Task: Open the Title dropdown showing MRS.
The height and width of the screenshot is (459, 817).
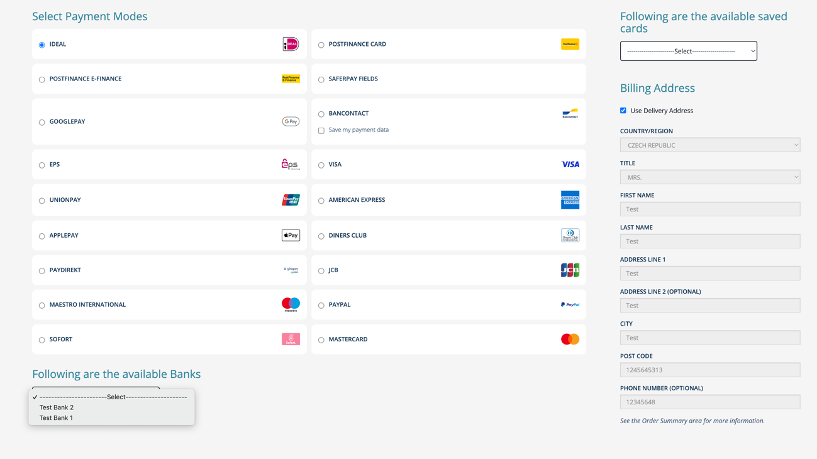Action: click(x=709, y=177)
